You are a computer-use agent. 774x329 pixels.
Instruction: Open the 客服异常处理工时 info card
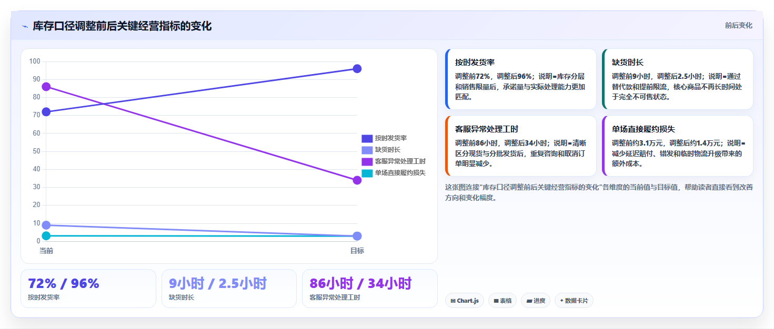[520, 146]
